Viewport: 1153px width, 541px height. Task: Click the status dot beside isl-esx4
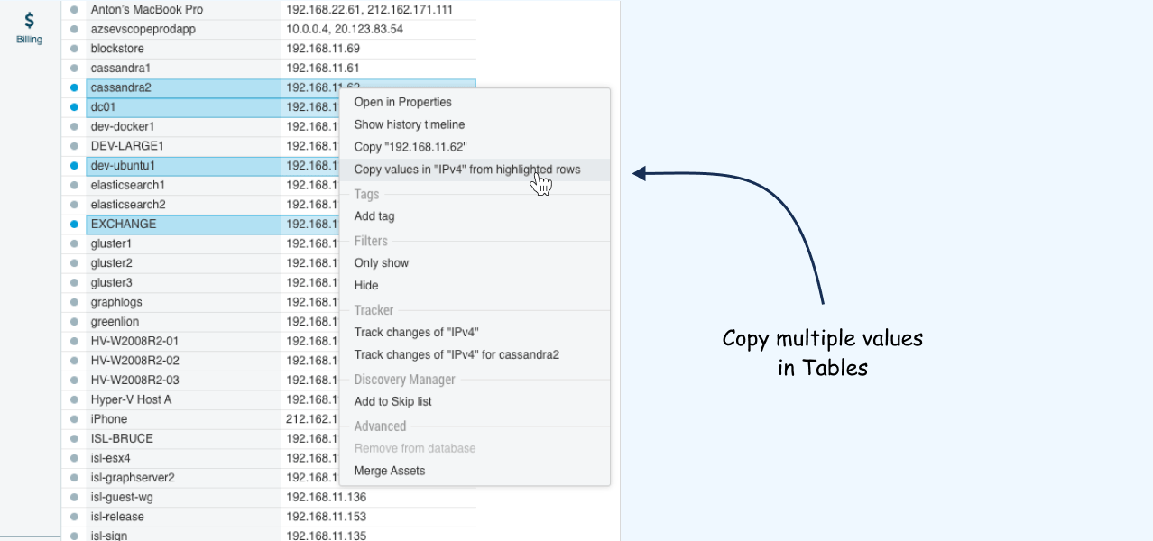point(74,458)
